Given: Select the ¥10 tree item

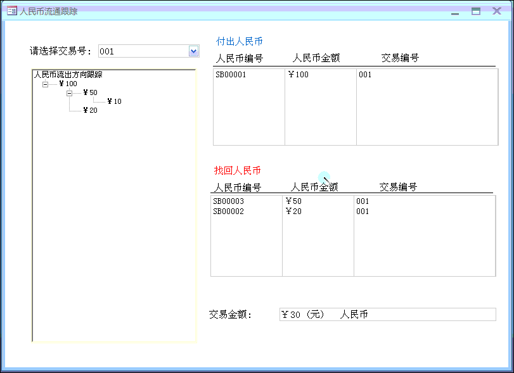Looking at the screenshot, I should coord(114,101).
